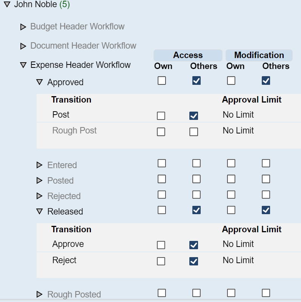Viewport: 301px width, 302px height.
Task: Collapse Expense Header Workflow triangle
Action: point(23,65)
